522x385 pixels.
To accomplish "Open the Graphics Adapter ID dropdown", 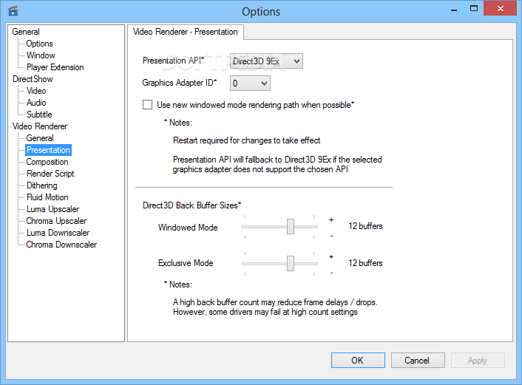I will [x=250, y=84].
